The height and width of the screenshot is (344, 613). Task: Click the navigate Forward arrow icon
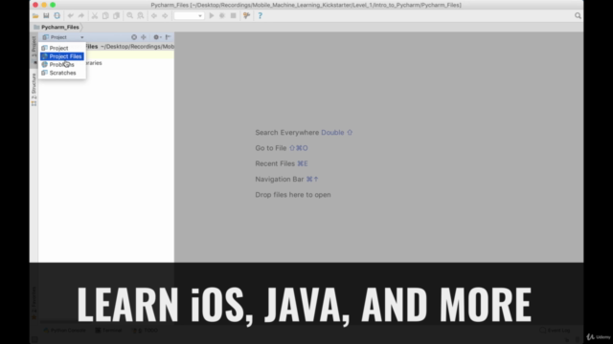tap(165, 15)
